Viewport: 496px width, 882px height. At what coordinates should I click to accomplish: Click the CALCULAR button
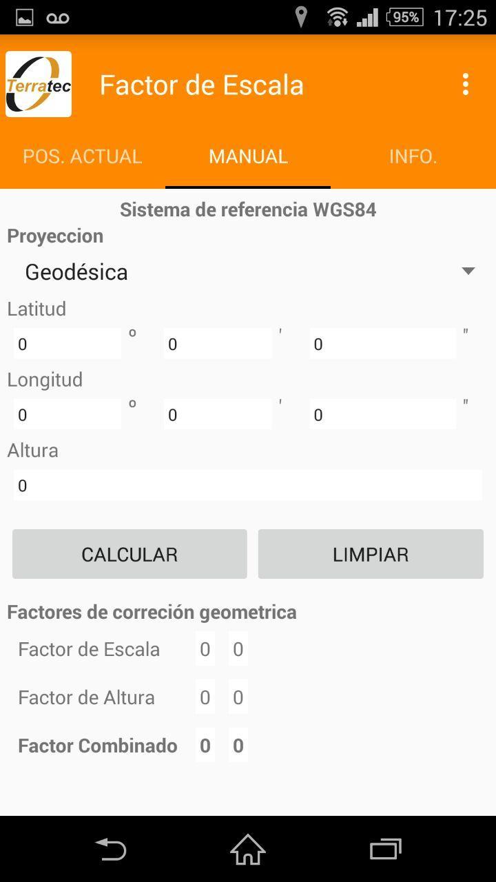[x=130, y=554]
